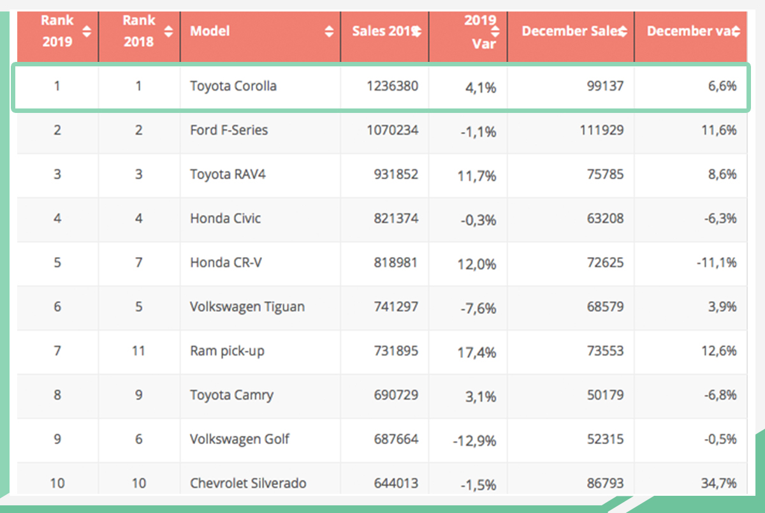Click sort arrows in Rank 2019 header
The height and width of the screenshot is (513, 765).
coord(87,31)
